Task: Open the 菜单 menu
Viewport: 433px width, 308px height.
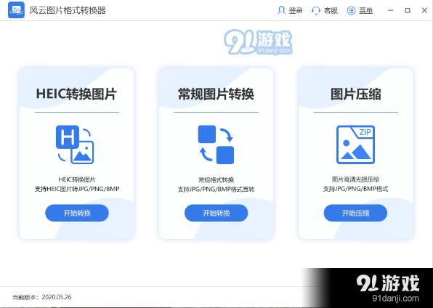Action: click(x=365, y=10)
